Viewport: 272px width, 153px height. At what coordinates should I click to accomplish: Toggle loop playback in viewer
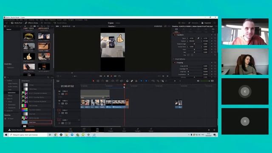click(x=119, y=76)
